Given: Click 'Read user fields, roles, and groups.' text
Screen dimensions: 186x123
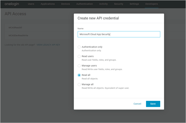Looking at the screenshot, I should point(99,60).
